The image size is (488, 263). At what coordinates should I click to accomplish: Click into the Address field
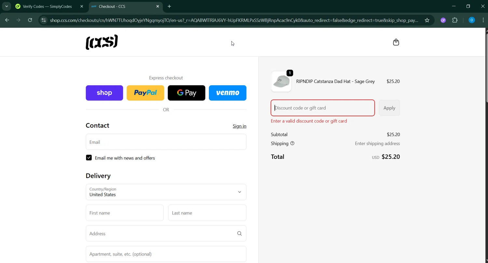(x=166, y=233)
